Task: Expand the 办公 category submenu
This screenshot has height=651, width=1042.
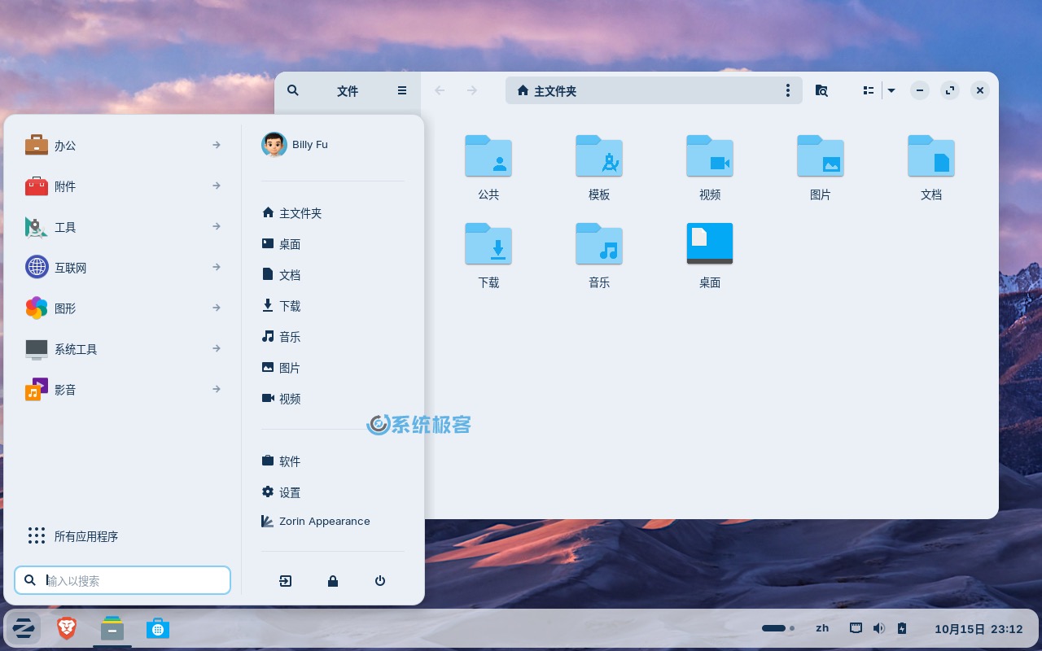Action: 122,146
